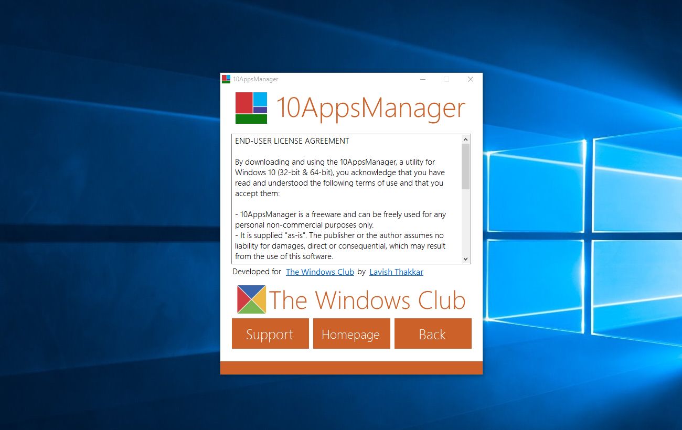Follow The Windows Club link

click(320, 272)
